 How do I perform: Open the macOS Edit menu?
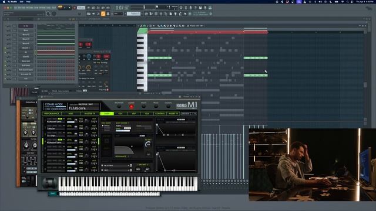coord(21,2)
